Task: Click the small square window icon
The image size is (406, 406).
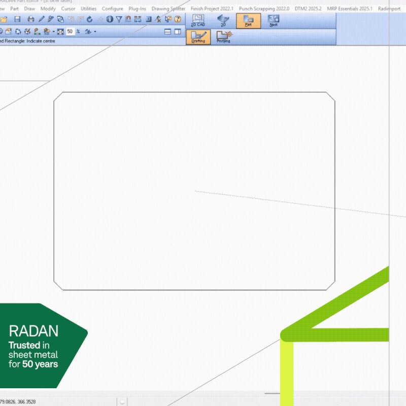Action: [x=149, y=19]
